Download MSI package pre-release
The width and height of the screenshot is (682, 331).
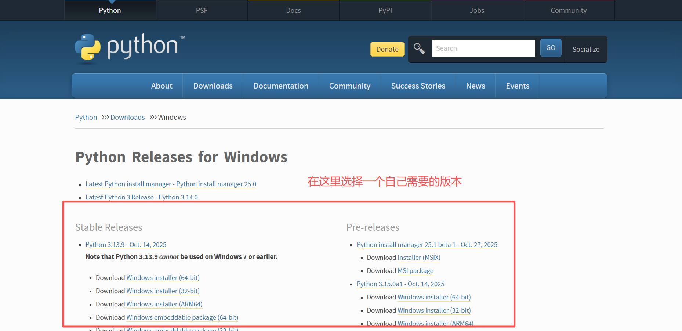click(416, 271)
